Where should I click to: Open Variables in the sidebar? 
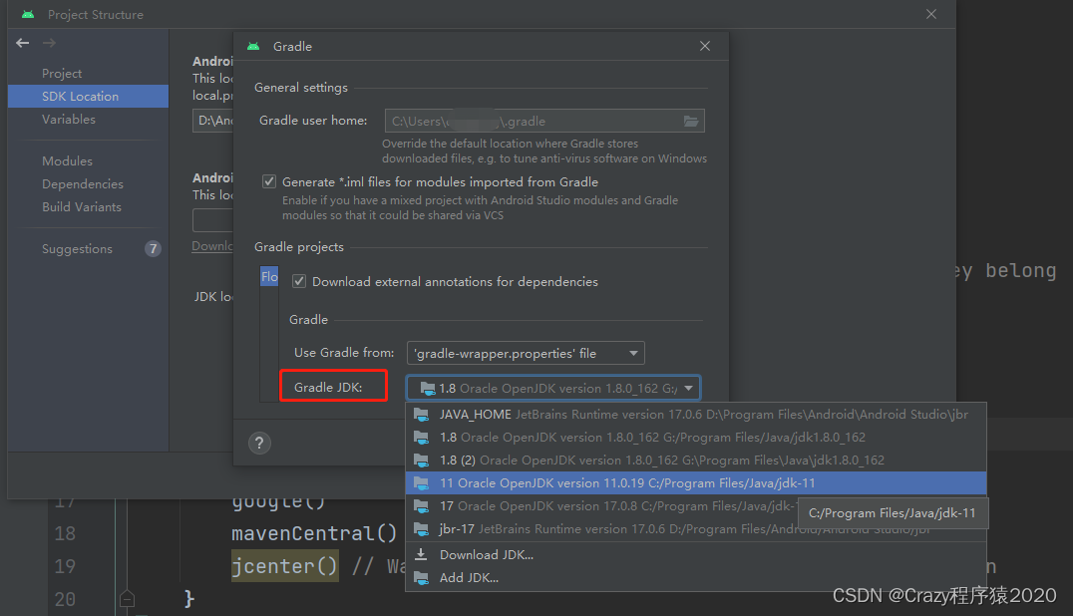tap(69, 119)
